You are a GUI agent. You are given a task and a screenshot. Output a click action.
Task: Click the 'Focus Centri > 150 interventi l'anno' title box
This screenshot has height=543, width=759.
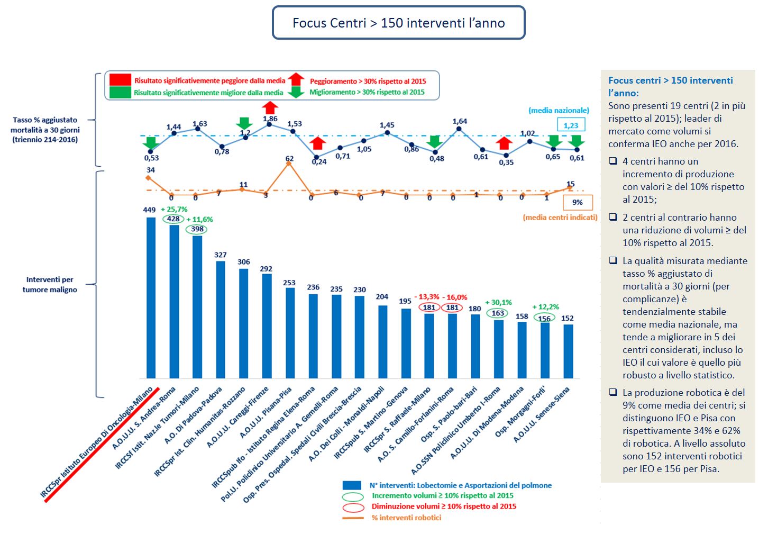point(398,23)
